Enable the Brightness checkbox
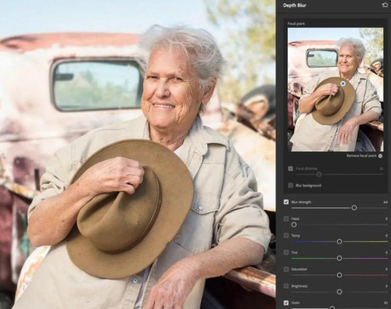Screen dimensions: 391x309 click(286, 286)
